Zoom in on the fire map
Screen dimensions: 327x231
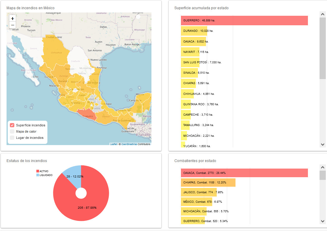pyautogui.click(x=13, y=18)
